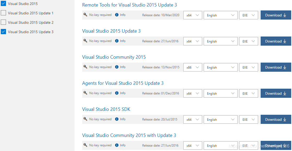Open EXE dropdown for Visual Studio 2015 Update 3
Screen dimensions: 292x151
pos(249,41)
